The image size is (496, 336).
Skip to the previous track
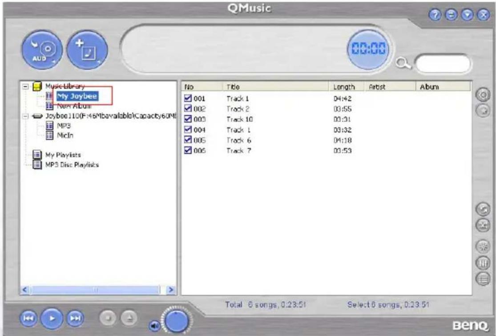coord(28,318)
